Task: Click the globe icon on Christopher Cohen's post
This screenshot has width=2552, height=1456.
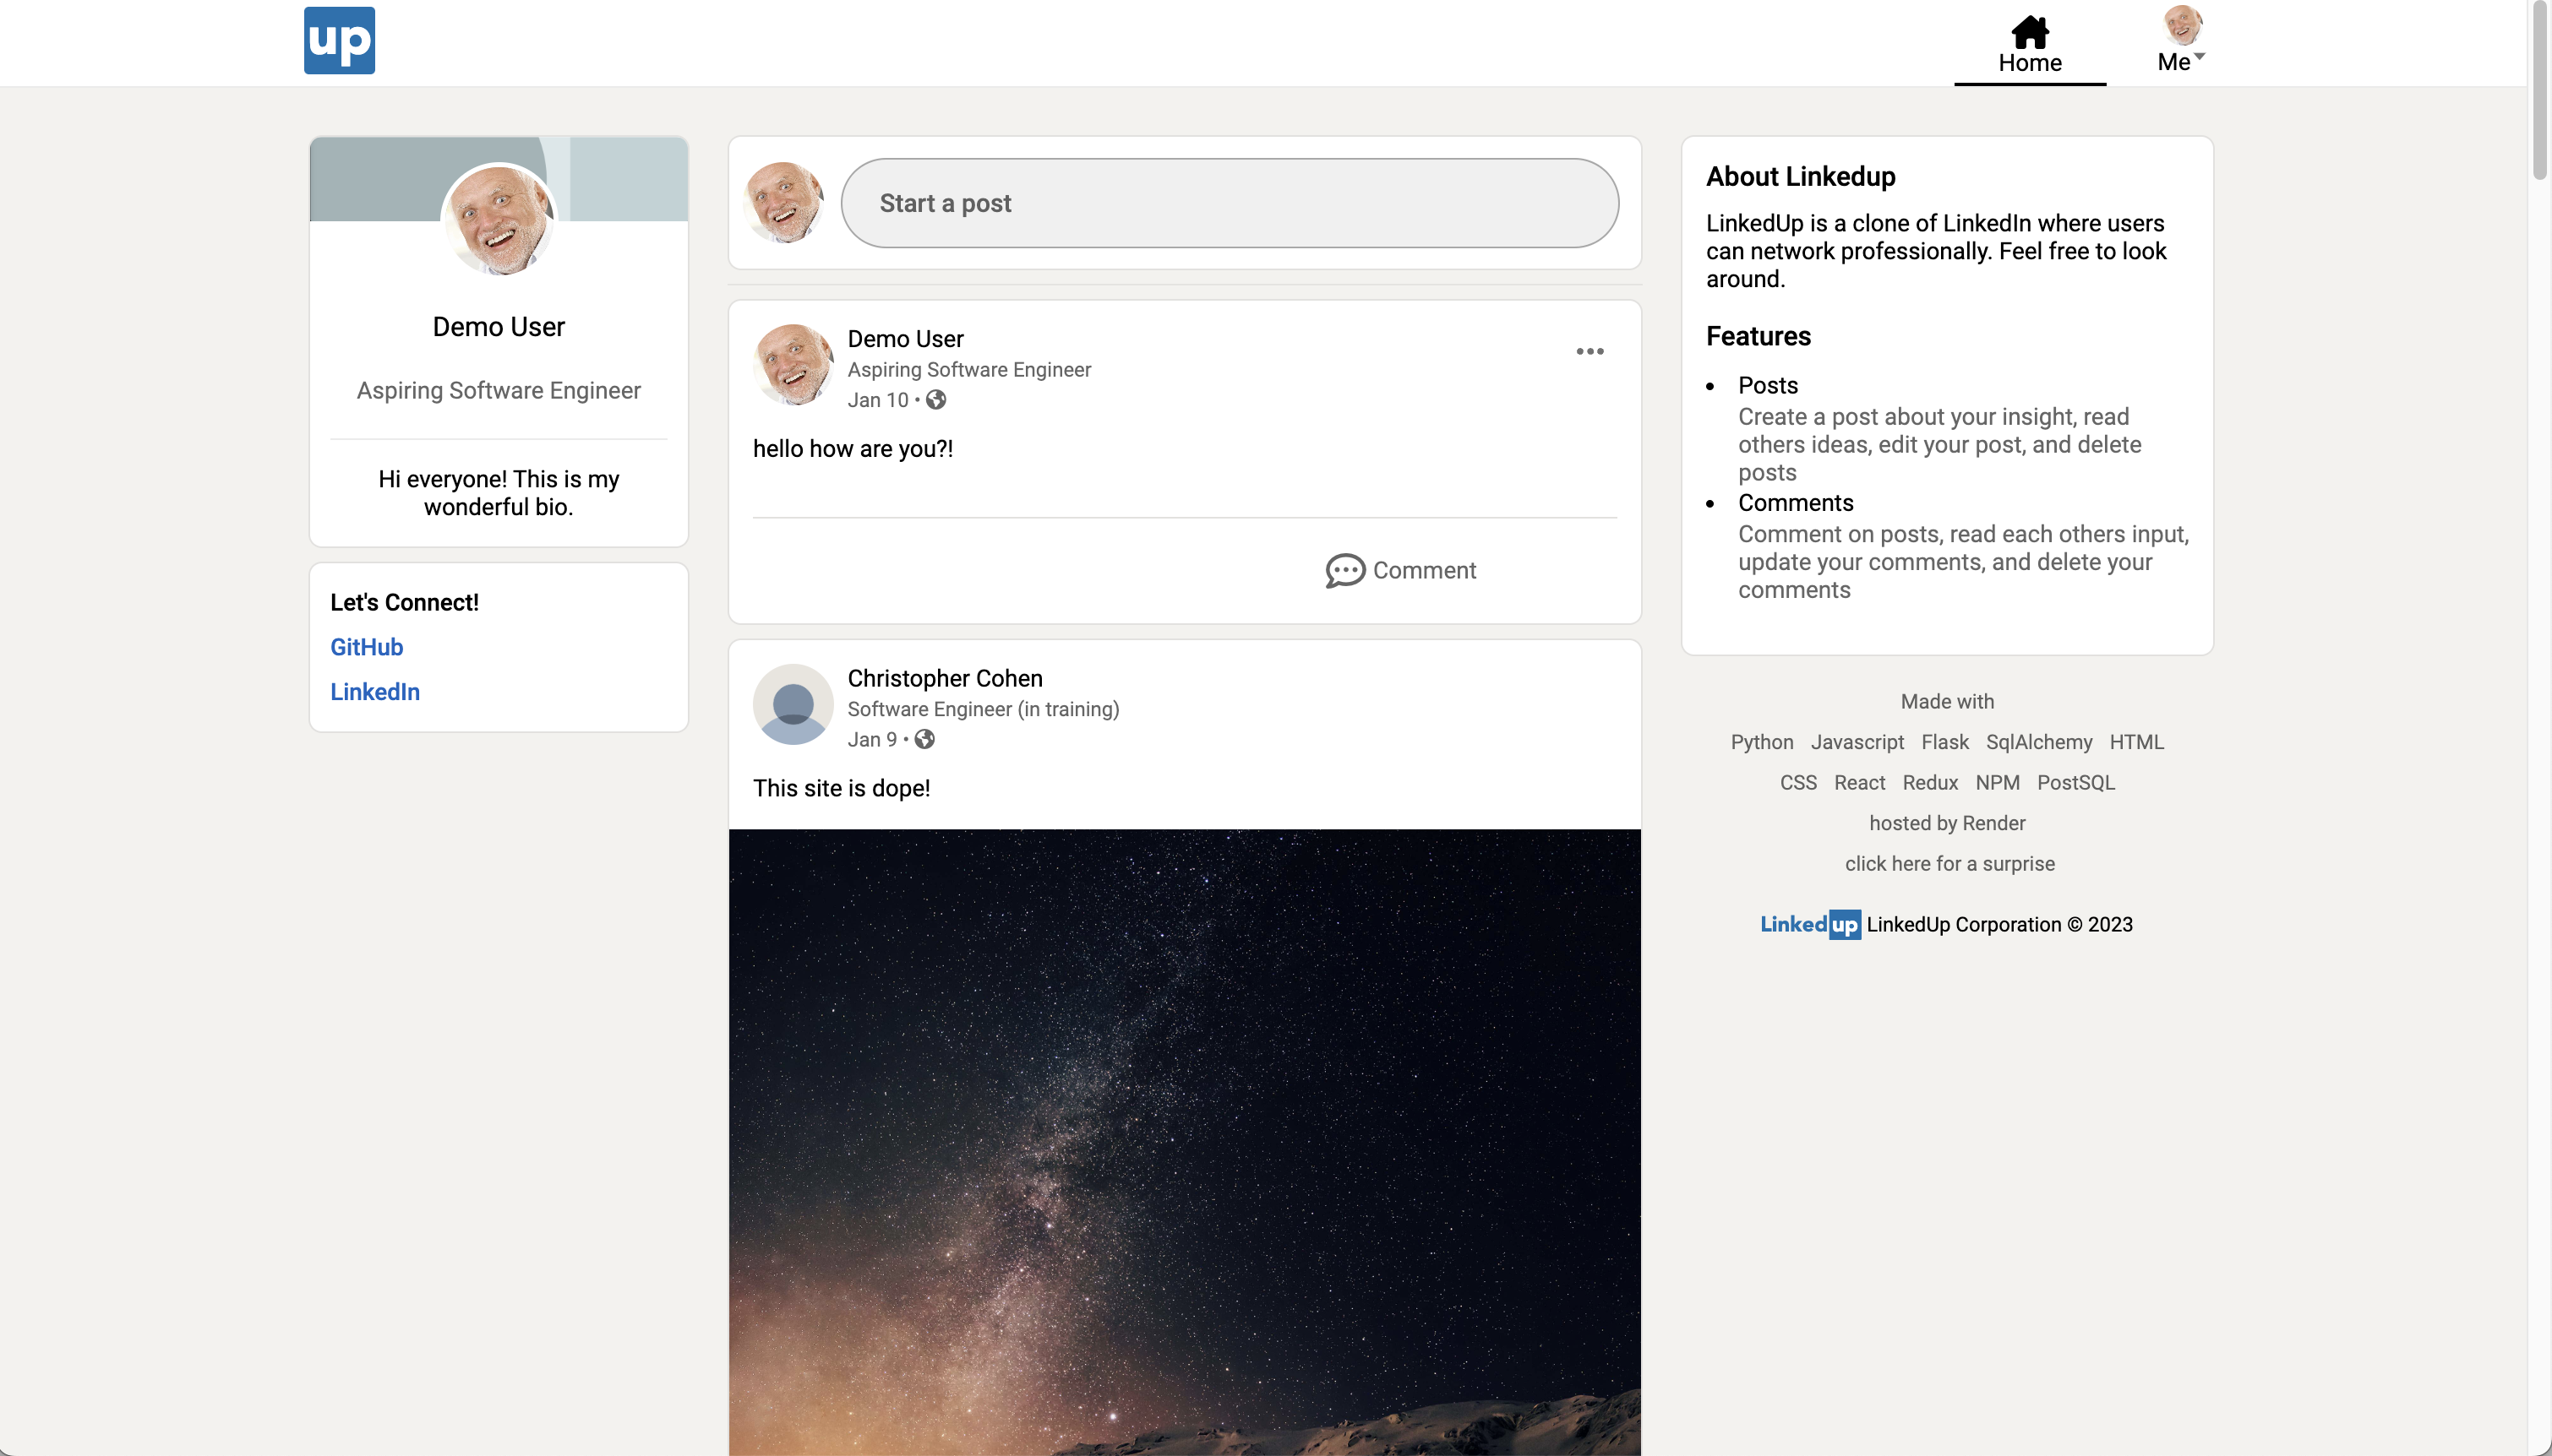Action: pos(925,740)
